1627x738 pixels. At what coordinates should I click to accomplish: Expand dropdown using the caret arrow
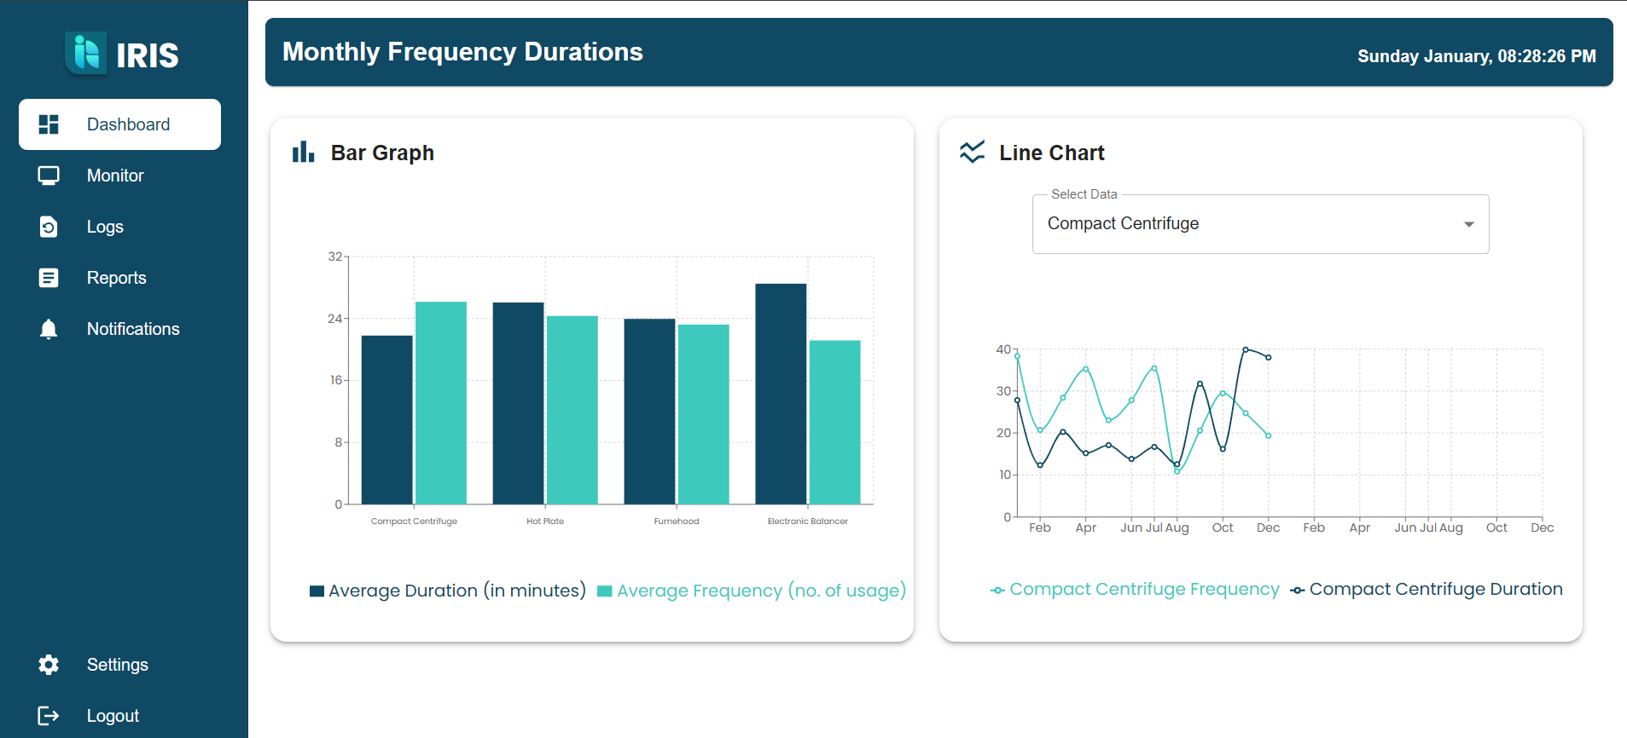coord(1468,224)
